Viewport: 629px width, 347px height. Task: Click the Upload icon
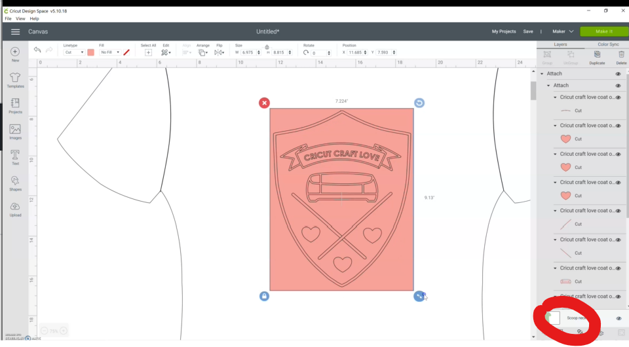15,207
